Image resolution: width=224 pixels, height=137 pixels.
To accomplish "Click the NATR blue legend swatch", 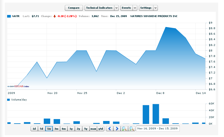I will point(9,16).
